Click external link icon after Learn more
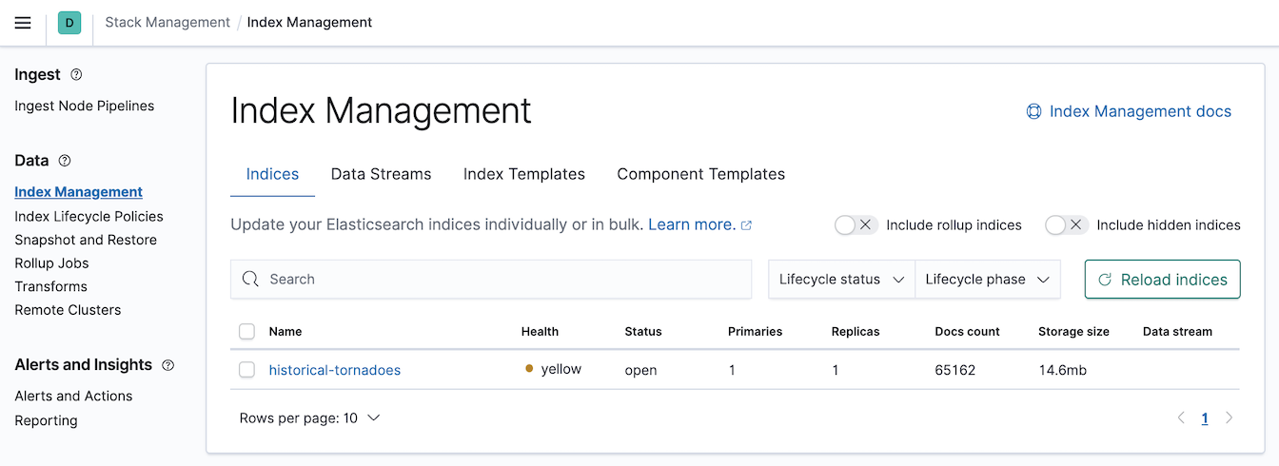Viewport: 1279px width, 466px height. [747, 225]
